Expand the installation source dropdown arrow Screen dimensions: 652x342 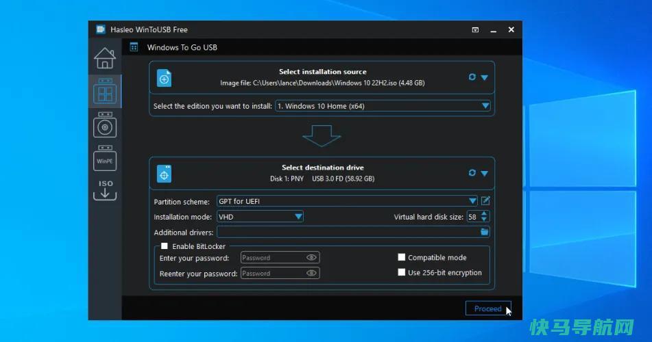point(485,77)
